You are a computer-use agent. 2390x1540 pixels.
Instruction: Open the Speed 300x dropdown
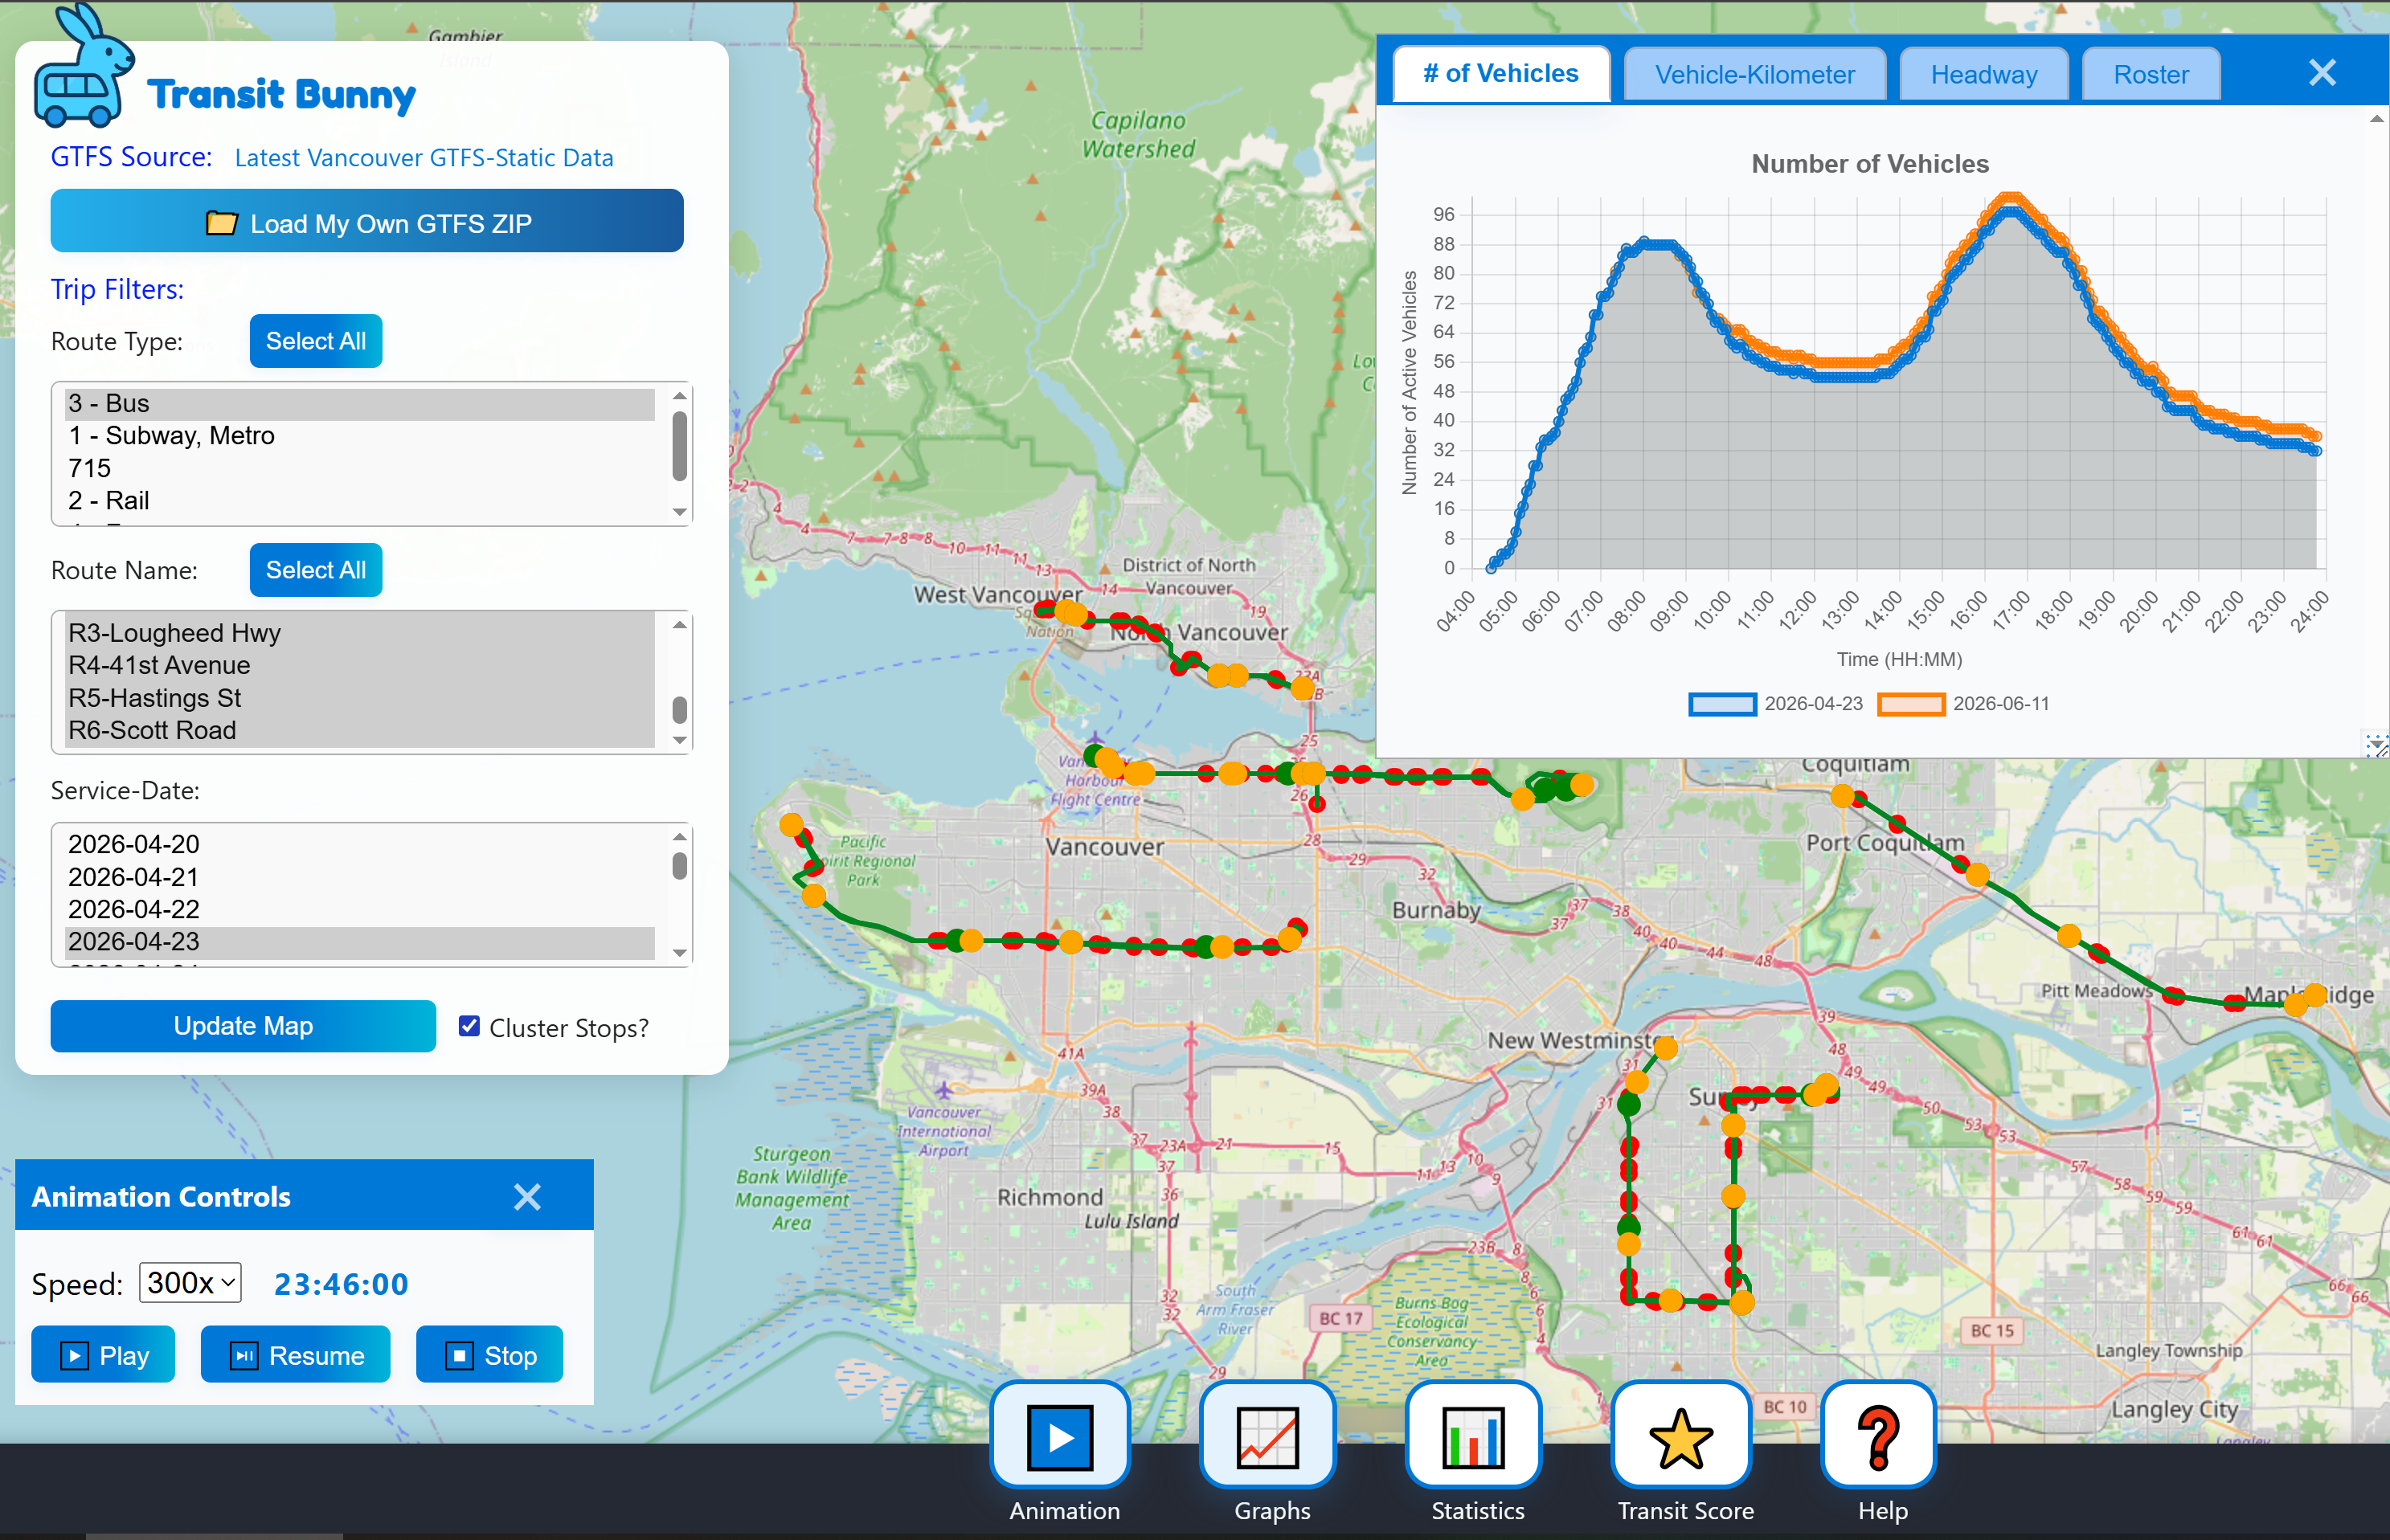[190, 1282]
